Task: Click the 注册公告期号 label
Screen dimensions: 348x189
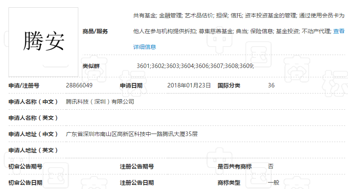Action: 137,166
